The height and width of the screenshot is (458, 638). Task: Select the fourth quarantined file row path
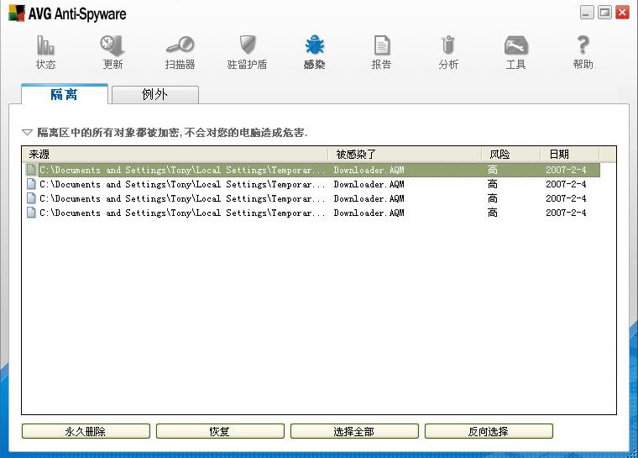coord(182,213)
